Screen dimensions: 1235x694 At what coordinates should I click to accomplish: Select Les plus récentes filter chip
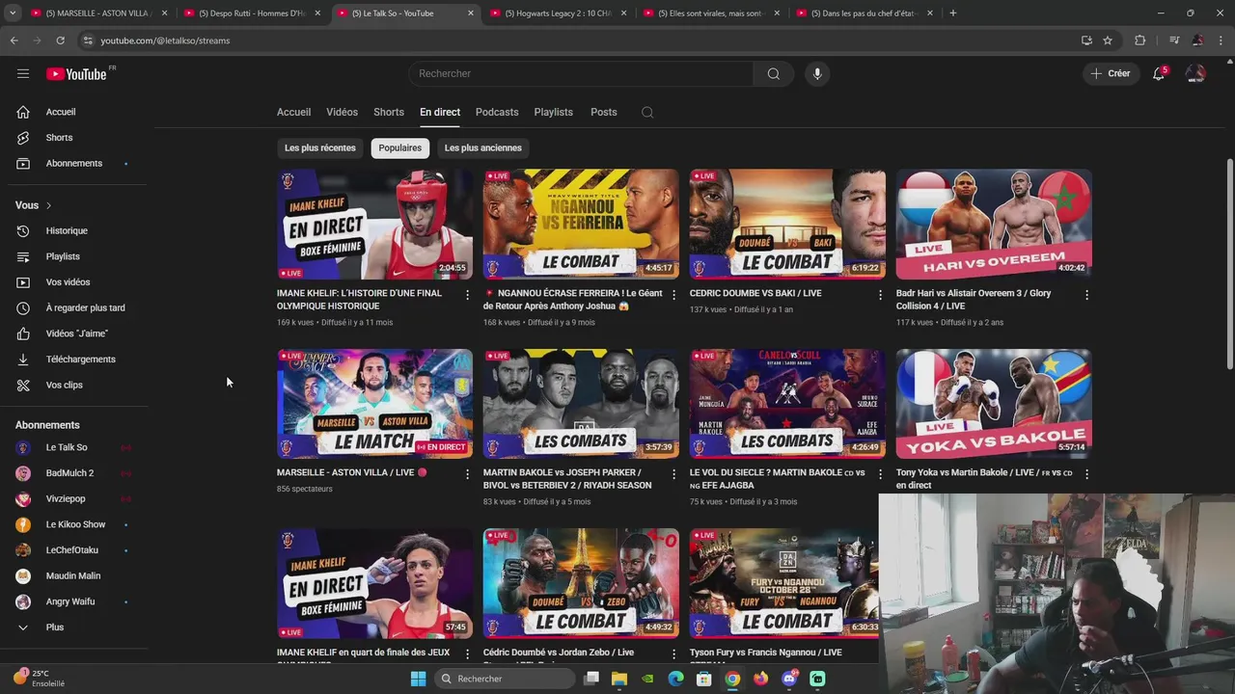click(x=320, y=147)
